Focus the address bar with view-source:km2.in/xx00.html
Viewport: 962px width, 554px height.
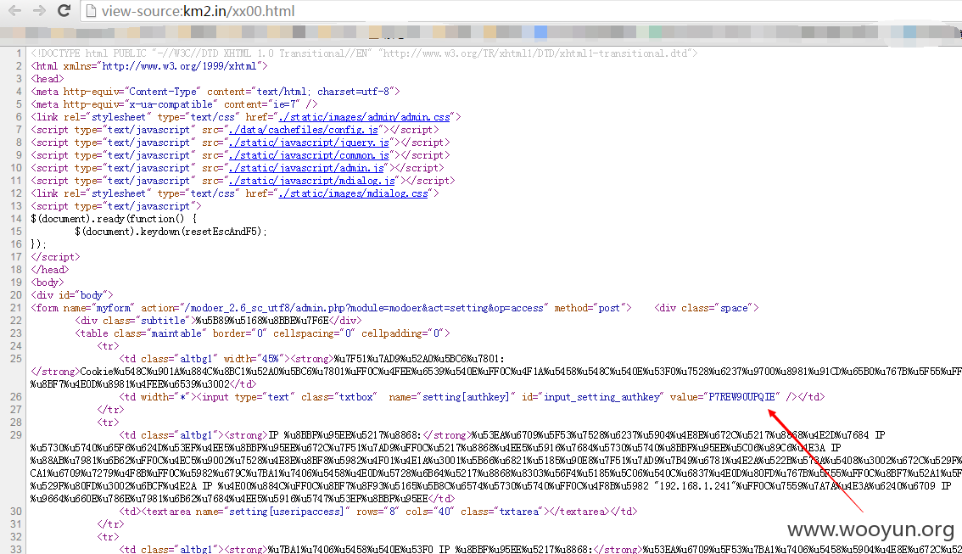click(x=520, y=11)
